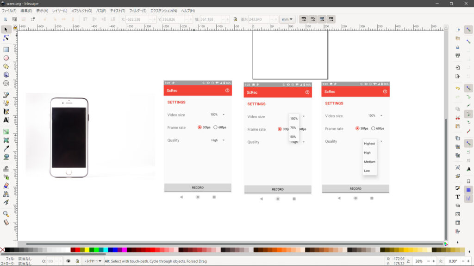Click the Open document folder icon
Image resolution: width=474 pixels, height=266 pixels.
458,38
